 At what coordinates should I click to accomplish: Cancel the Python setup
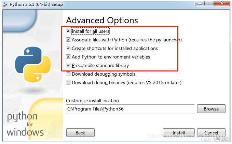coord(211,133)
